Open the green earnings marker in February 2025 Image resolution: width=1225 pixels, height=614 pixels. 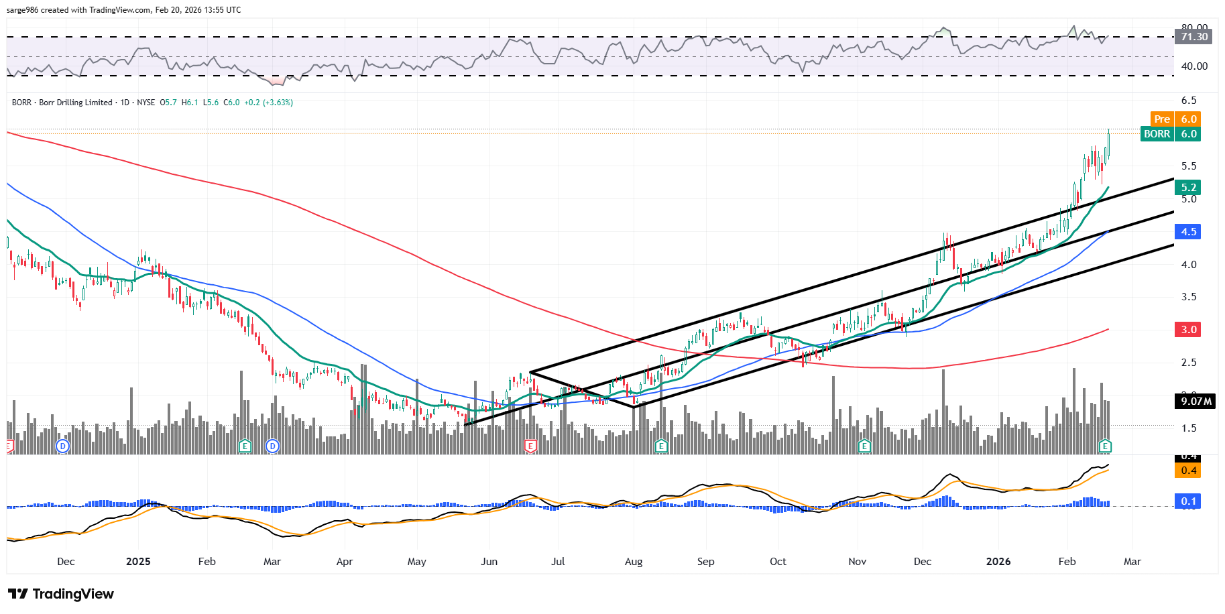pos(245,446)
